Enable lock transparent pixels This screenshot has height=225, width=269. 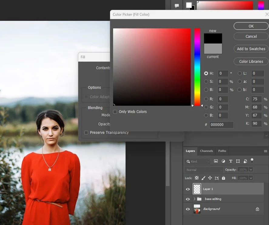click(197, 178)
